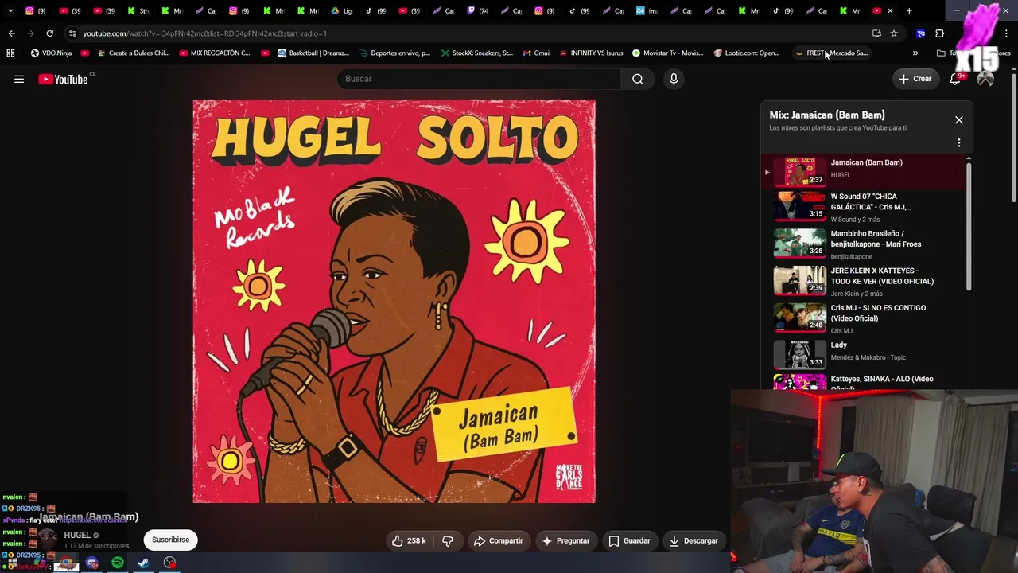
Task: Open Steam from the taskbar
Action: [143, 563]
